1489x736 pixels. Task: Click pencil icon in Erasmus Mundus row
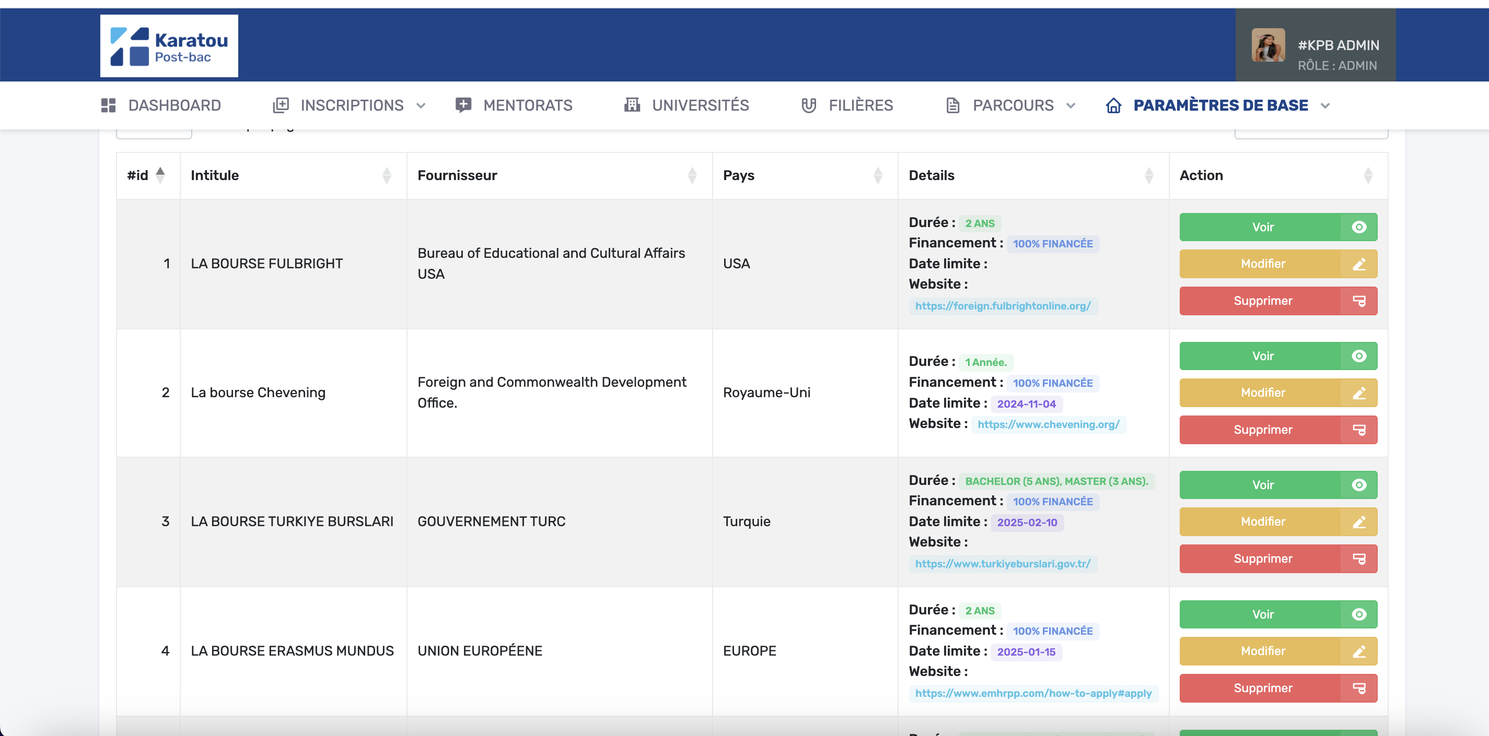coord(1359,651)
